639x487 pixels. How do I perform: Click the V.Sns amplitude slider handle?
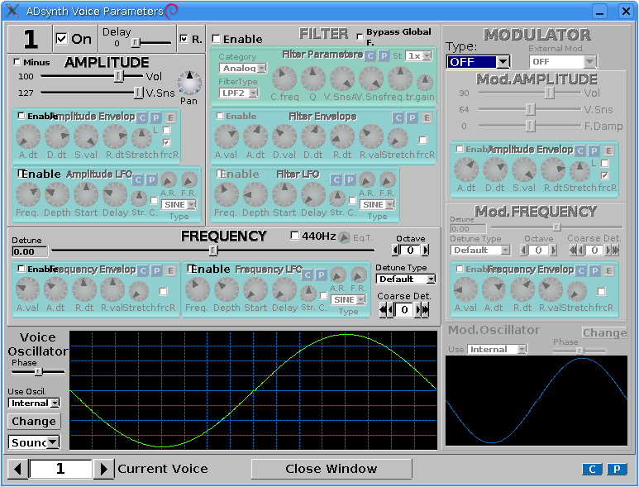point(139,93)
